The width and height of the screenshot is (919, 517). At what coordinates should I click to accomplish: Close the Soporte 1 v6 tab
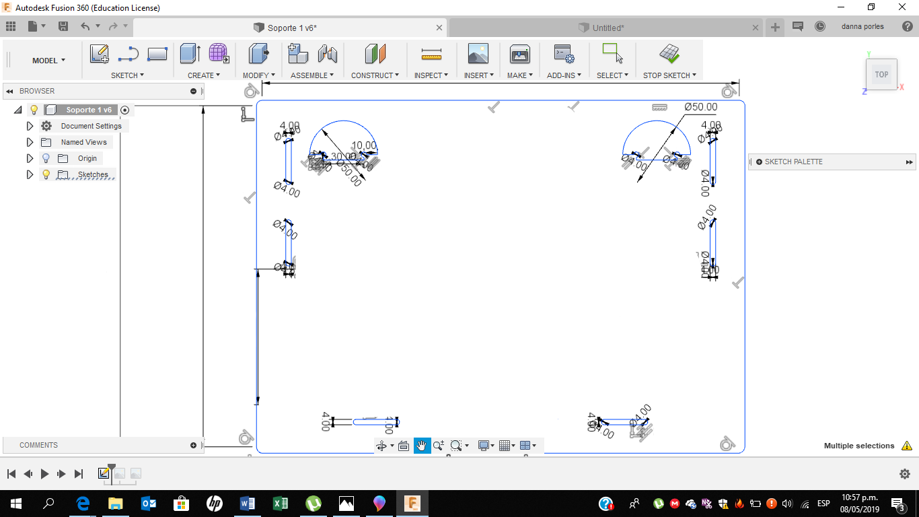440,28
